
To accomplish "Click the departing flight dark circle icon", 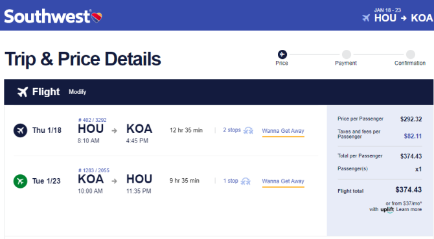I will click(20, 130).
